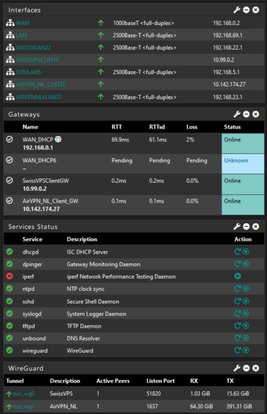Stop the unbound DNS Resolver service
The width and height of the screenshot is (267, 414).
point(246,338)
